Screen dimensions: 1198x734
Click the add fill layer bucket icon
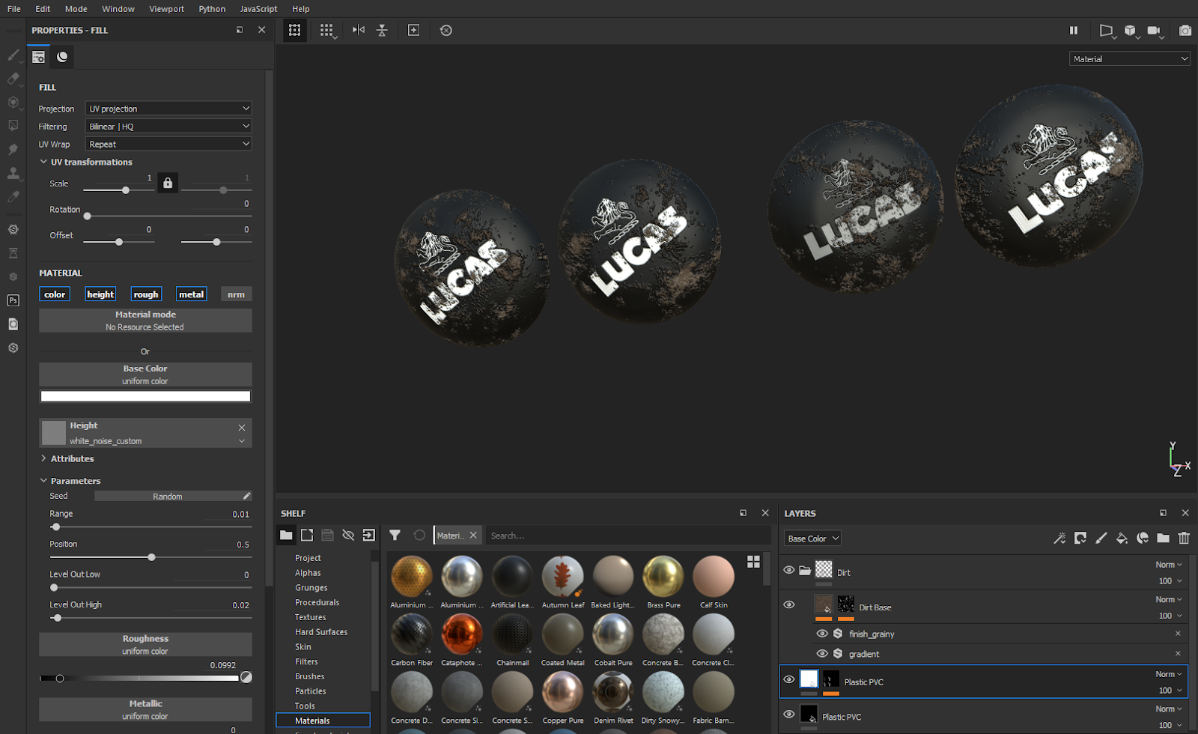click(x=1122, y=538)
